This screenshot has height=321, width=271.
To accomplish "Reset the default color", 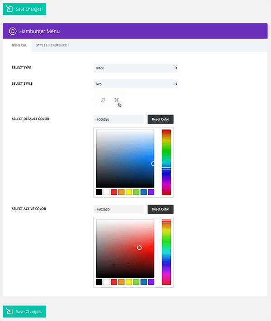I will point(160,119).
